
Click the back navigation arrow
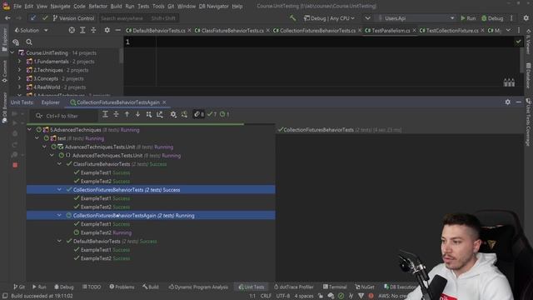[x=7, y=18]
